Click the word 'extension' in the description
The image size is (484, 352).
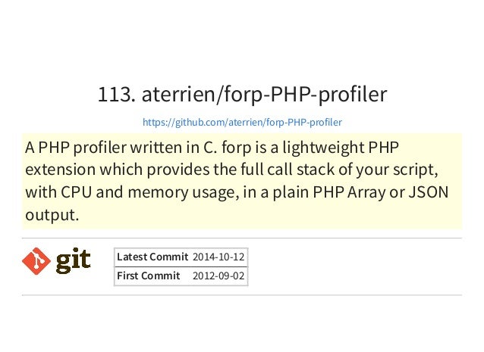[60, 170]
